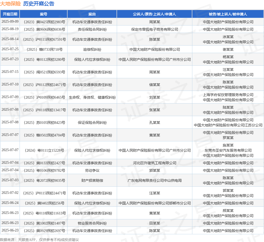Select case number (2025)沪0112民初24671号

click(x=44, y=85)
